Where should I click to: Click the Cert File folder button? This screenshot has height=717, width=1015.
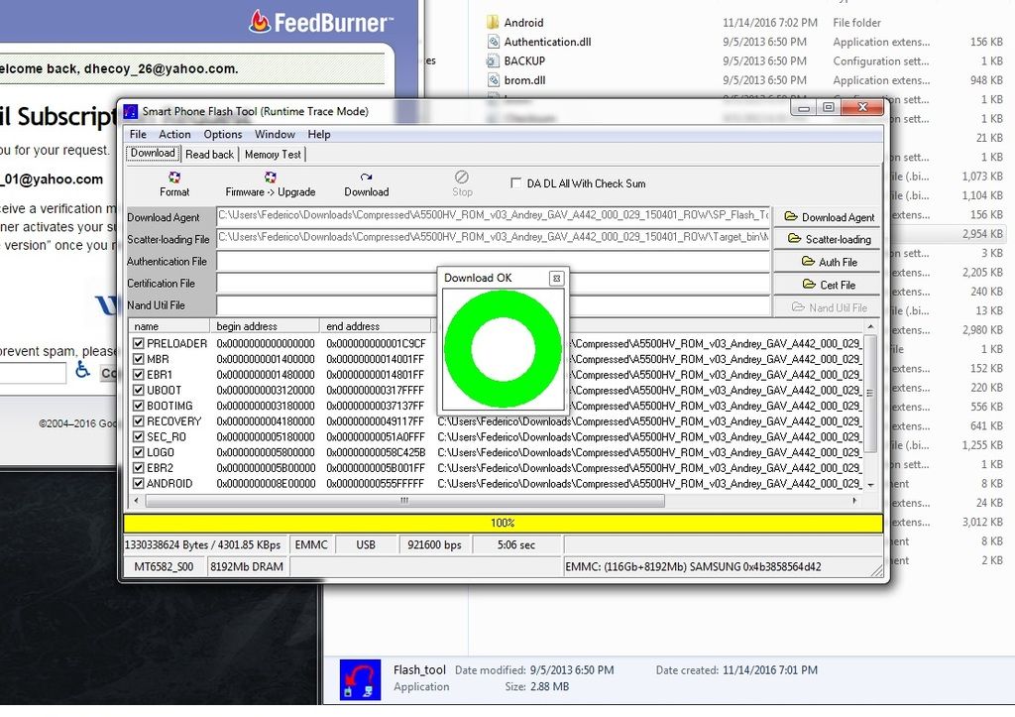click(x=829, y=285)
